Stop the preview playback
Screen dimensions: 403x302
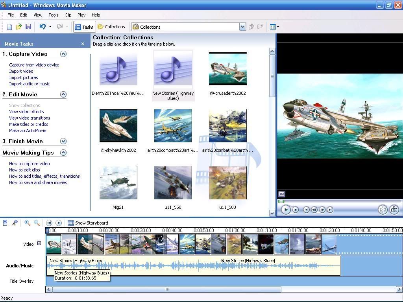(x=296, y=210)
